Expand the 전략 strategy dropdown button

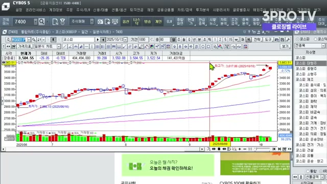tap(257, 40)
